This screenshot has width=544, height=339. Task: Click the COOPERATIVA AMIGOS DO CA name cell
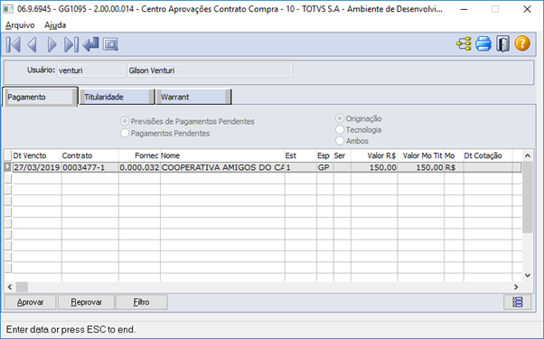[x=222, y=167]
